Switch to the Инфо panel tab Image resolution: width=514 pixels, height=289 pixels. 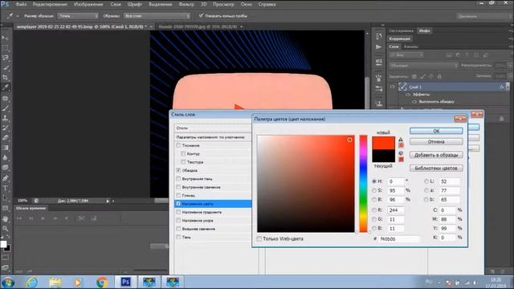tap(424, 31)
